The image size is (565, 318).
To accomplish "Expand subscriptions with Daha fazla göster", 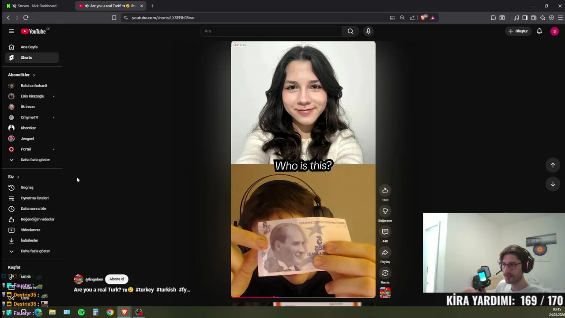I will coord(32,160).
